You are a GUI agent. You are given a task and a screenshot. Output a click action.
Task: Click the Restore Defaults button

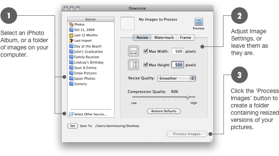tap(164, 111)
